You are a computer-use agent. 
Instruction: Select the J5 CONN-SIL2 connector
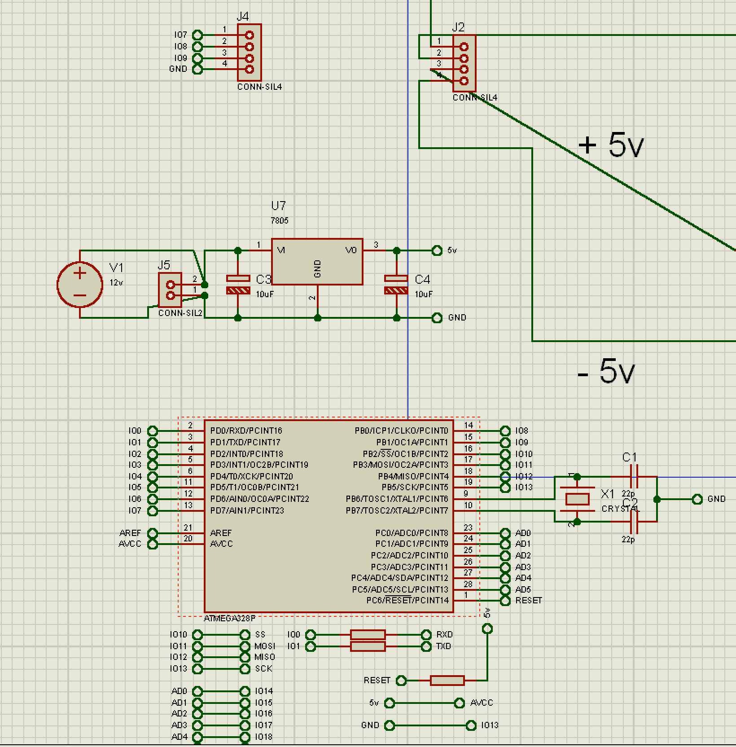pyautogui.click(x=170, y=290)
